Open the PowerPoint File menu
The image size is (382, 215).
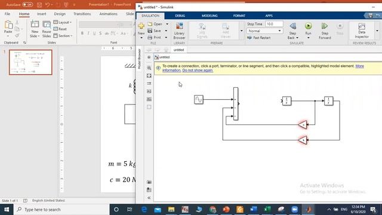7,14
